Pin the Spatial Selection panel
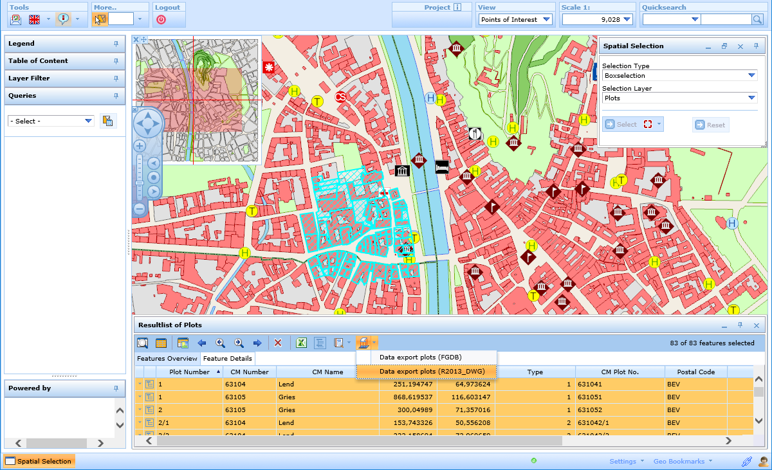Viewport: 772px width, 470px height. coord(755,46)
